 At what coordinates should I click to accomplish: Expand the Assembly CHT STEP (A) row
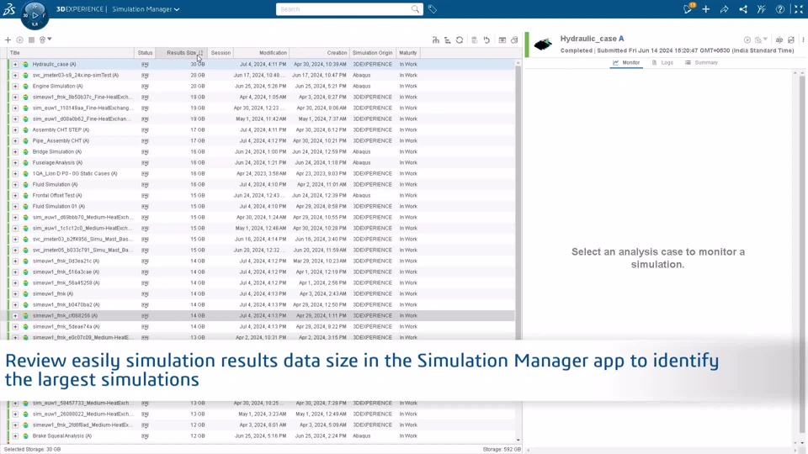[x=15, y=129]
